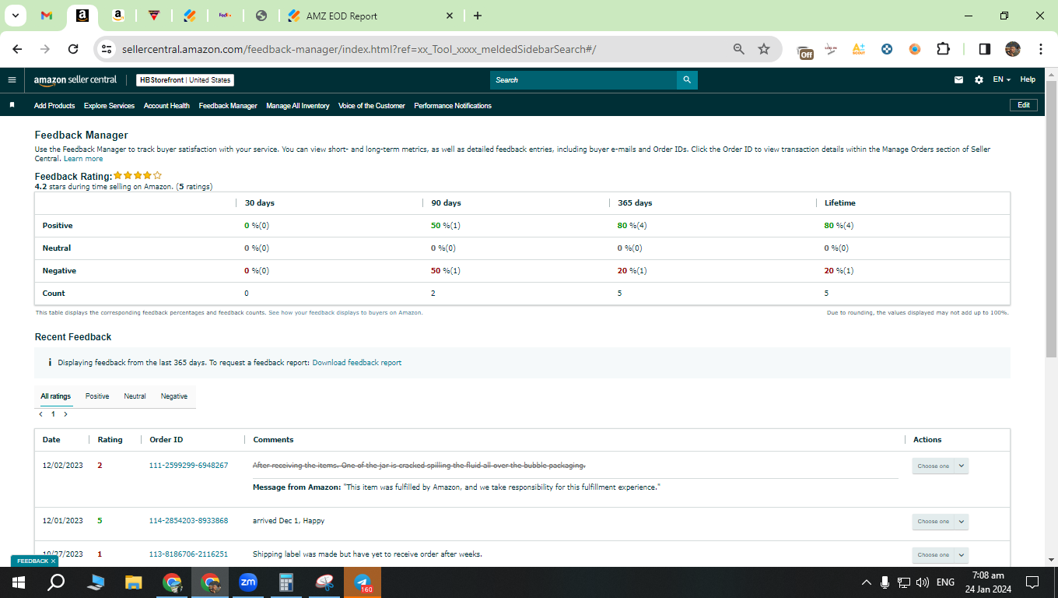Open Explore Services in the navigation bar
The width and height of the screenshot is (1058, 598).
[x=109, y=106]
